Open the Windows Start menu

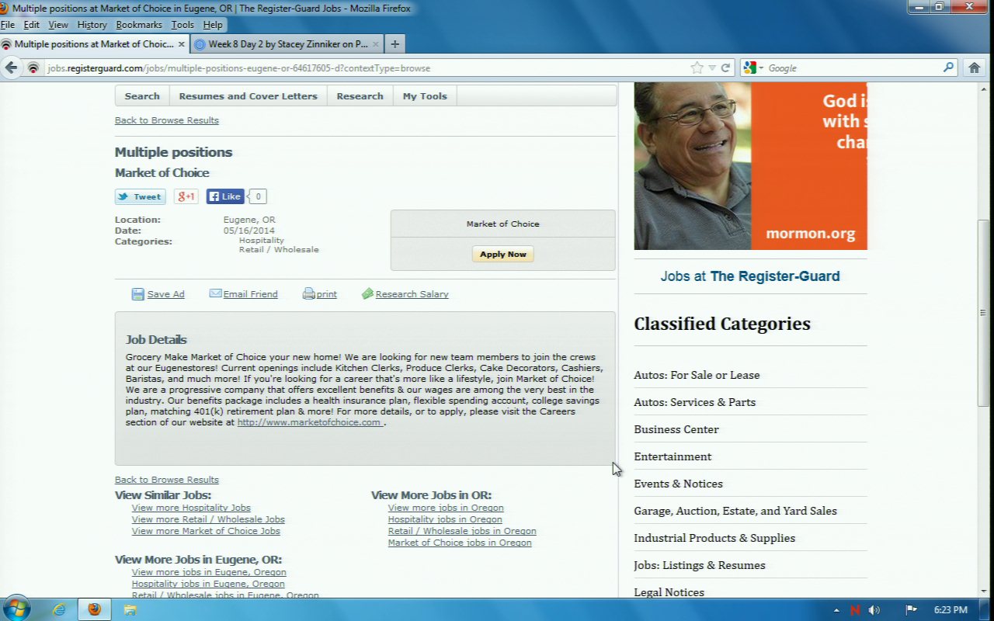(x=16, y=609)
